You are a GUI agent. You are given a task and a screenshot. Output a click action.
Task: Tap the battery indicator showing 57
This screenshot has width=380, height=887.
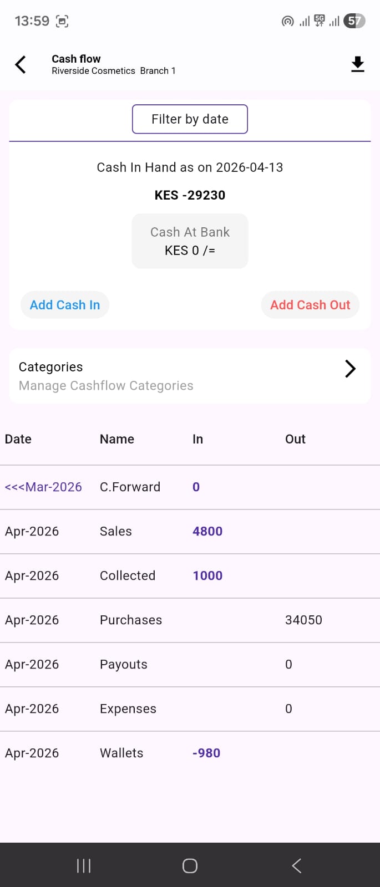[x=353, y=21]
